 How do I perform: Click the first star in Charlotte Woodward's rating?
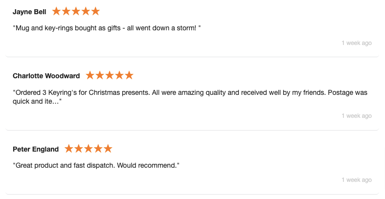click(90, 75)
